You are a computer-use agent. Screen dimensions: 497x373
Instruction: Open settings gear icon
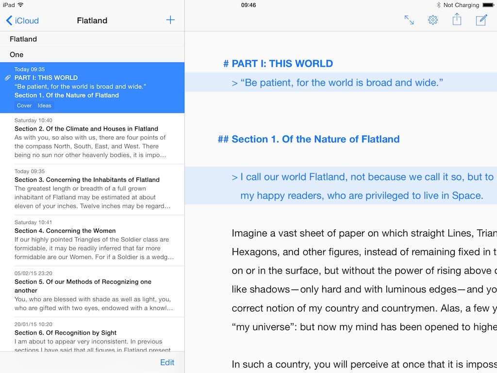pos(432,20)
